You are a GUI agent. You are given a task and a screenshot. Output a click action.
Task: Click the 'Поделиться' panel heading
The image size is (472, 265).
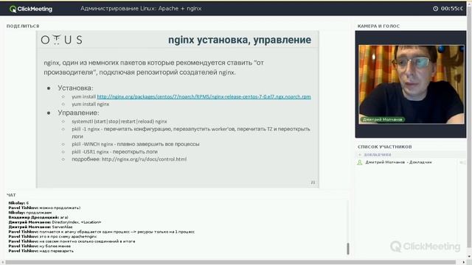[x=23, y=26]
